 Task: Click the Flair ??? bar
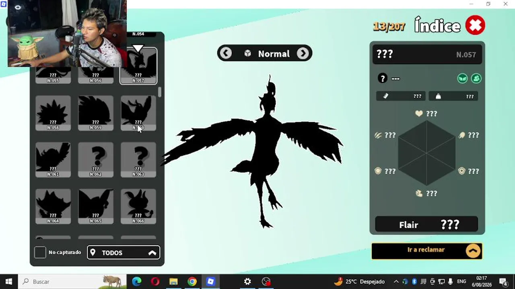pos(426,224)
